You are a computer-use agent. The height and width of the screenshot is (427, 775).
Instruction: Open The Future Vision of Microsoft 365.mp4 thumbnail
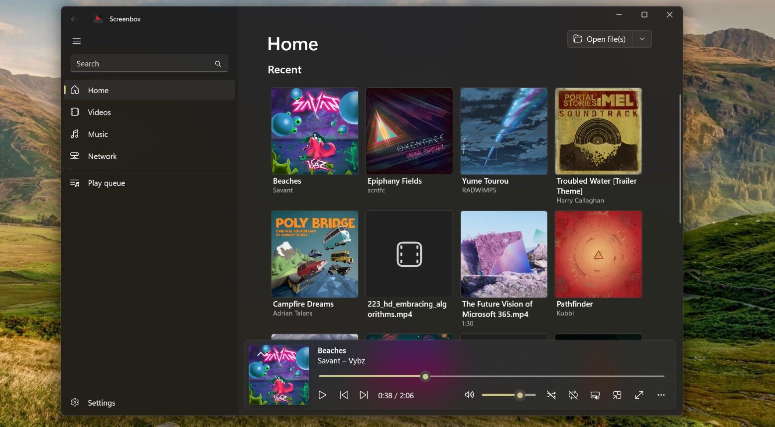click(x=504, y=254)
